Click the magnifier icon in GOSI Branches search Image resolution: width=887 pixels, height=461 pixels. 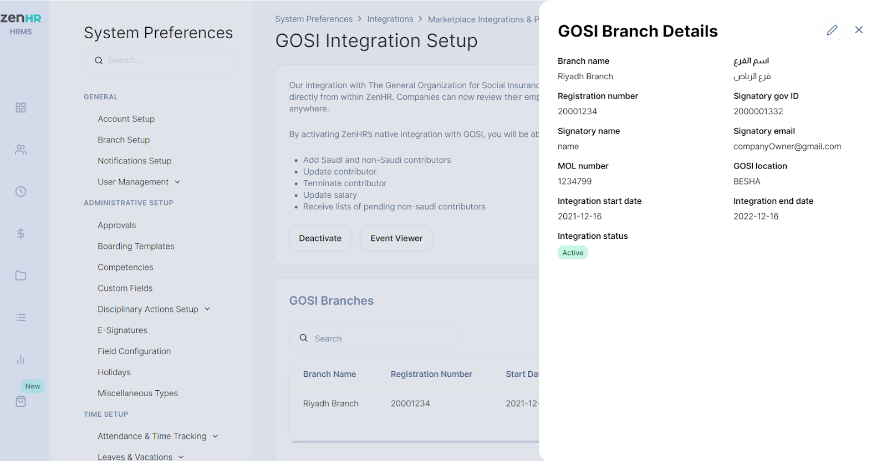(303, 338)
